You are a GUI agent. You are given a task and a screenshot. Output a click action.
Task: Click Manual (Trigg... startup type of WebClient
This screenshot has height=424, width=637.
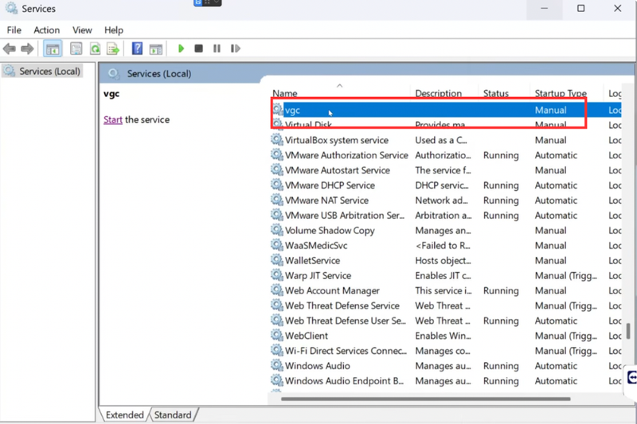pos(566,336)
